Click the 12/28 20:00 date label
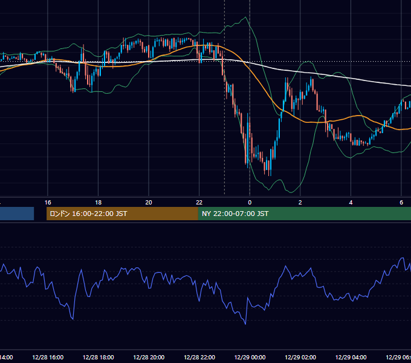Image resolution: width=411 pixels, height=363 pixels. tap(149, 357)
